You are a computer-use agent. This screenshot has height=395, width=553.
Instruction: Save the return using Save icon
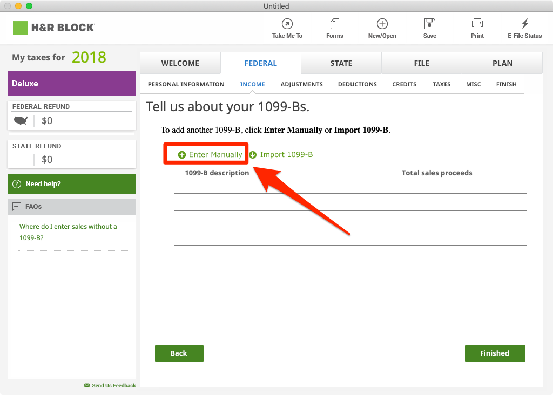[x=429, y=24]
